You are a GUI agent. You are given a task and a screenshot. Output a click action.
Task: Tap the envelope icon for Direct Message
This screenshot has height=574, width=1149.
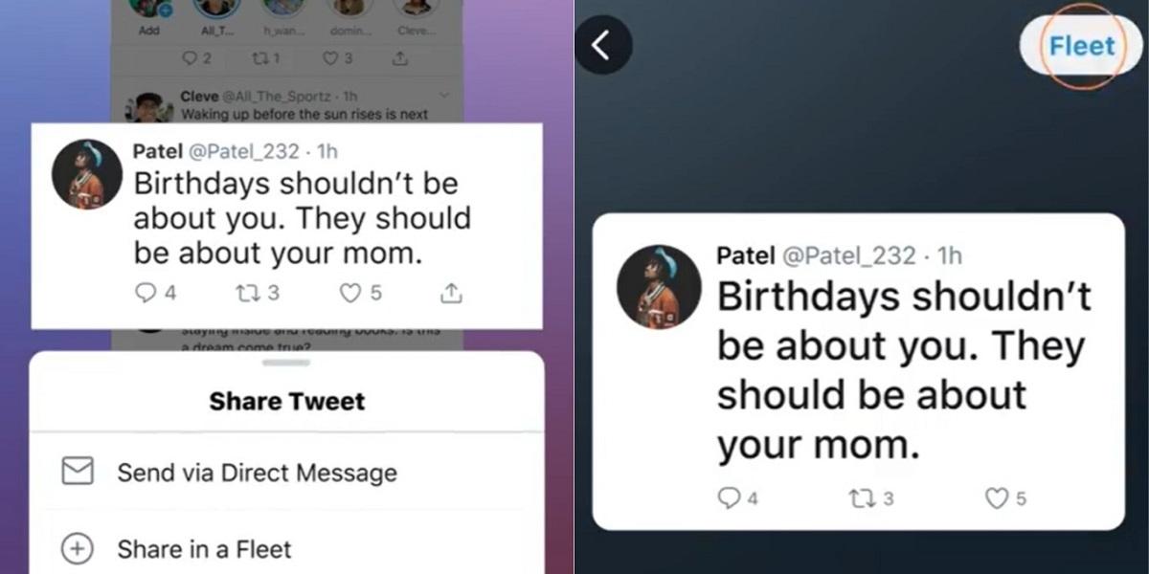coord(77,473)
